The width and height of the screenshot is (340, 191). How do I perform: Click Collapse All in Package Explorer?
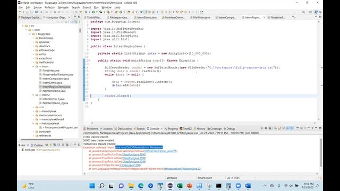pyautogui.click(x=72, y=22)
